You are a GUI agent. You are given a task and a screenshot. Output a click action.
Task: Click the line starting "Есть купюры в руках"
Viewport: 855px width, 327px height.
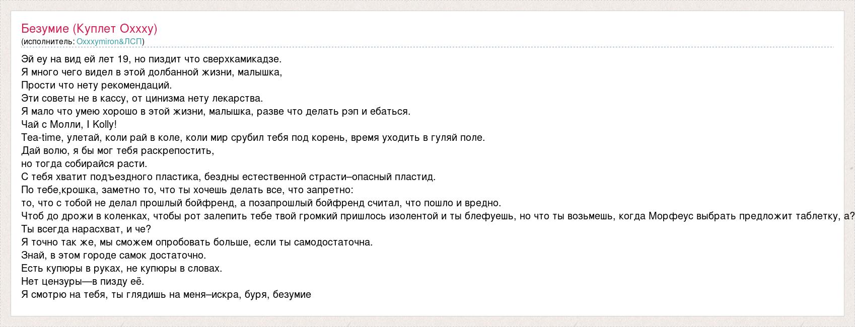coord(121,268)
